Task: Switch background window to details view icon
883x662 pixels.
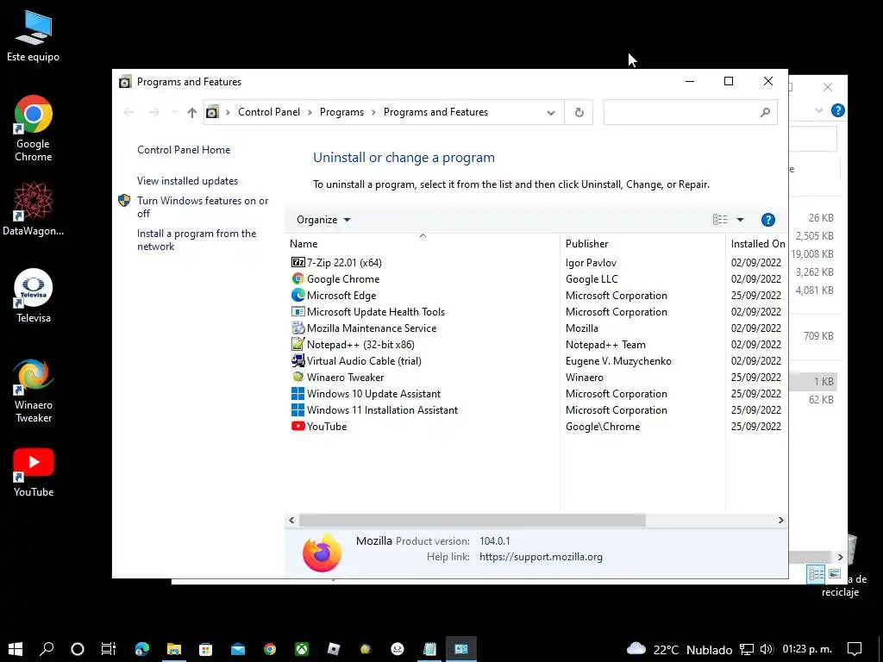Action: pyautogui.click(x=816, y=573)
